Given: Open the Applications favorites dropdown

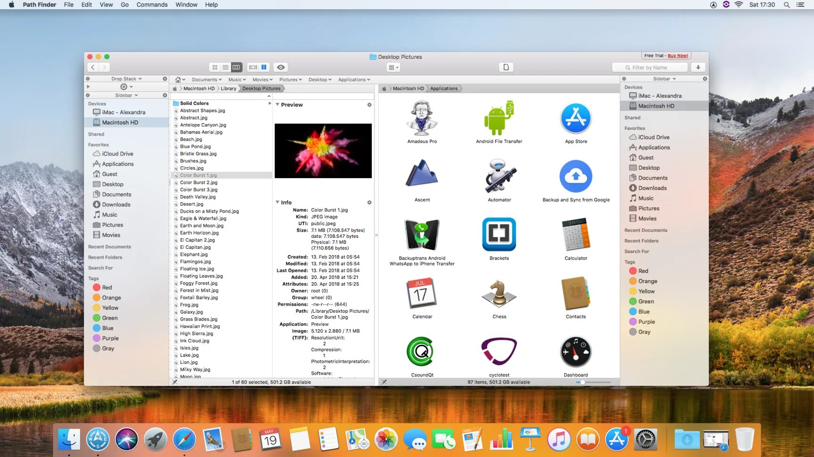Looking at the screenshot, I should tap(354, 79).
